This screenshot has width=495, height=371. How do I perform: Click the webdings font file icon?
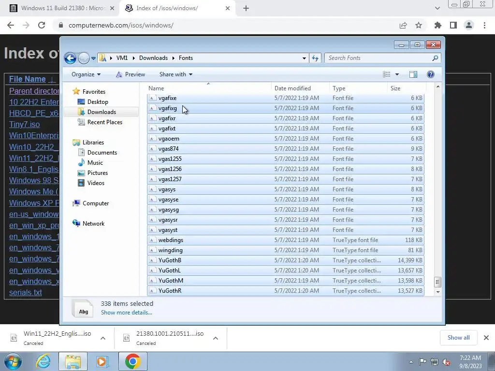point(152,240)
